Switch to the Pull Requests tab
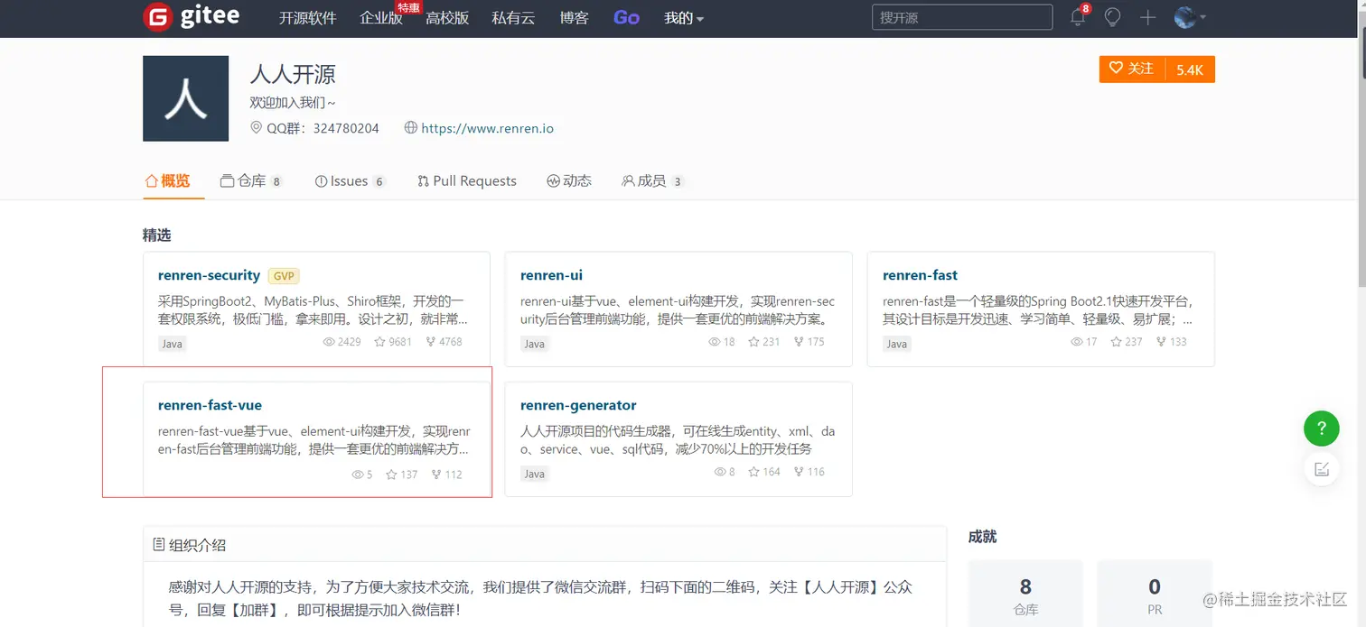The image size is (1366, 627). tap(466, 180)
